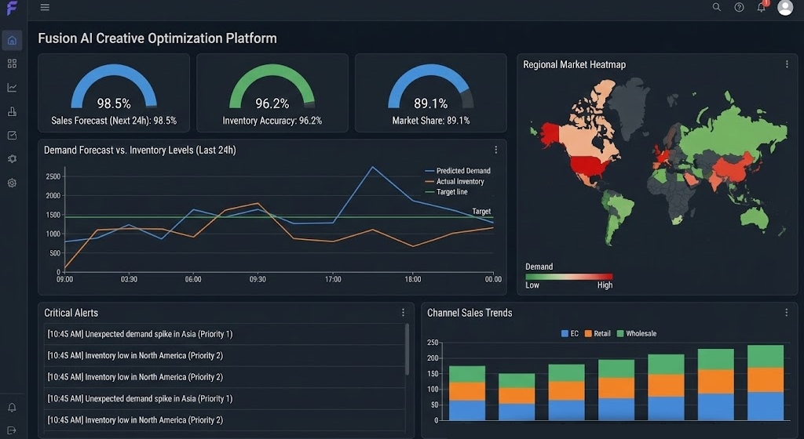Open Regional Market Heatmap options menu

787,64
